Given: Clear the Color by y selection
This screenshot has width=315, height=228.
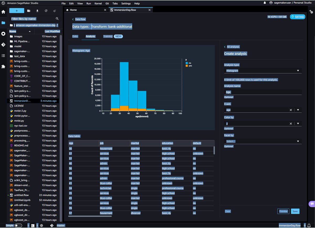Looking at the screenshot, I should [x=291, y=123].
